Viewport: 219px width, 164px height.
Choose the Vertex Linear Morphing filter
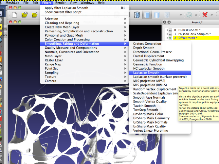click(x=160, y=131)
